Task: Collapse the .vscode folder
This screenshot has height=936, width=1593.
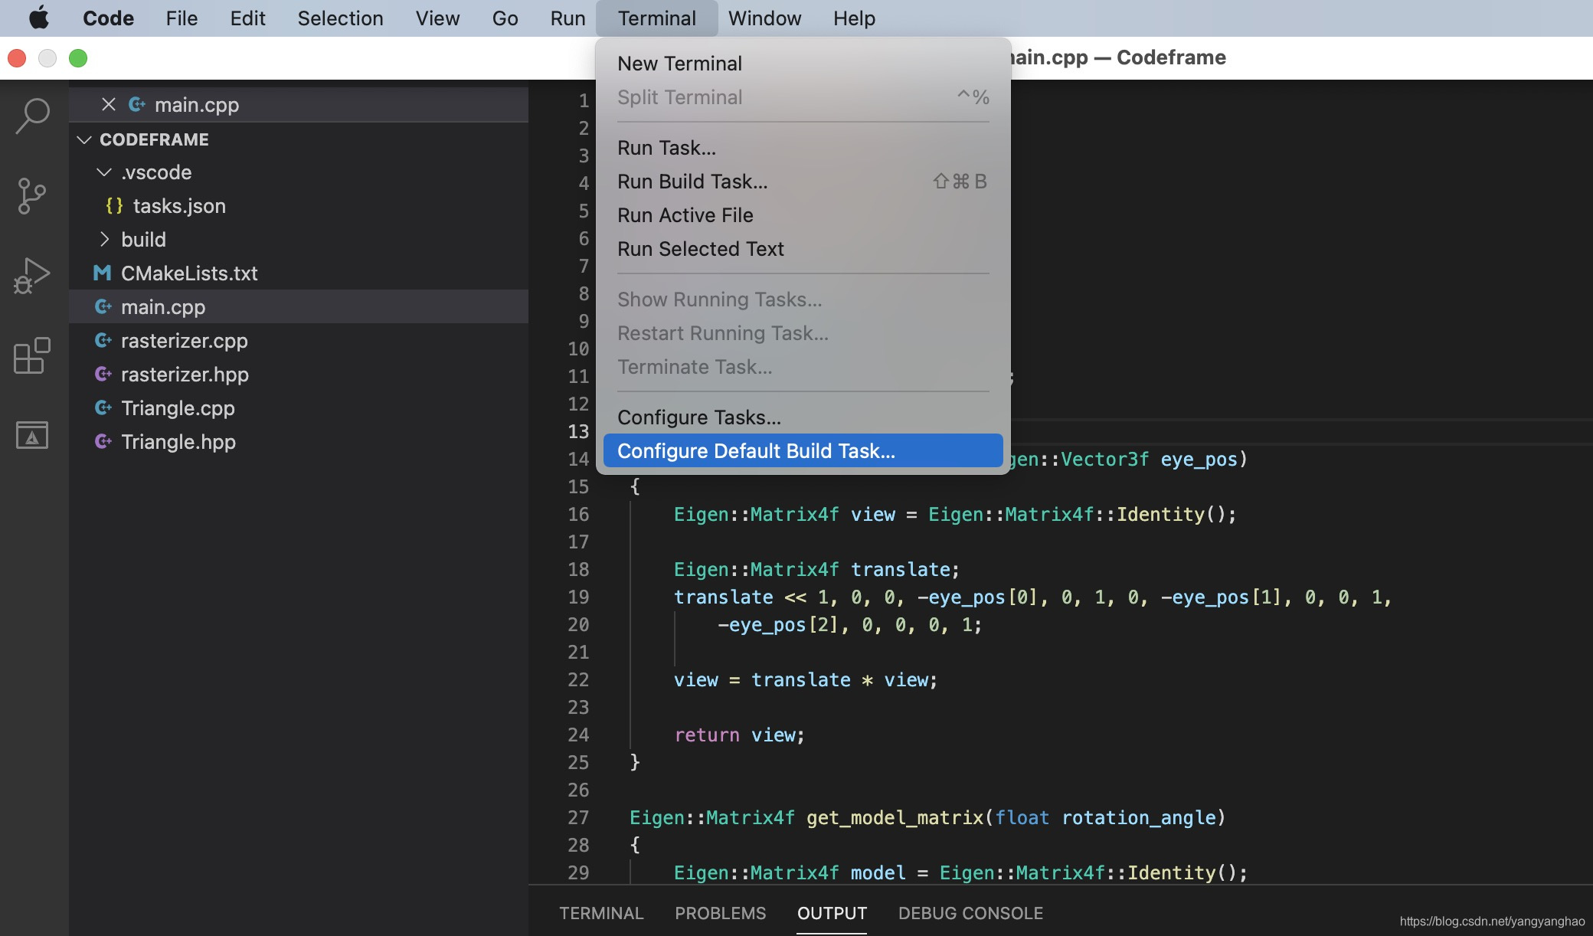Action: click(104, 172)
